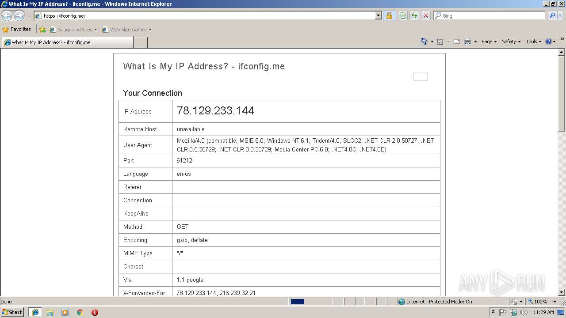Expand the zoom level dropdown arrow
This screenshot has height=318, width=566.
click(555, 302)
